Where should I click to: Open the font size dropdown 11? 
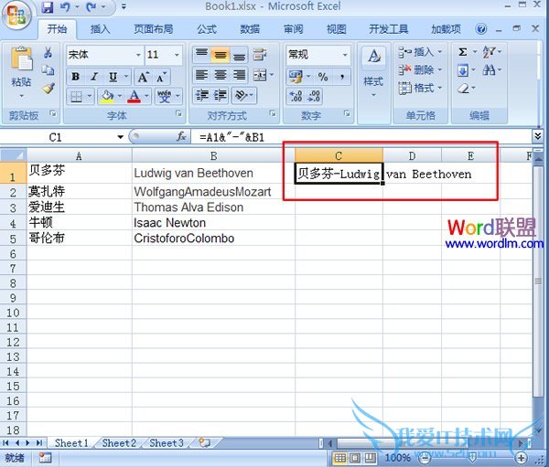coord(177,55)
